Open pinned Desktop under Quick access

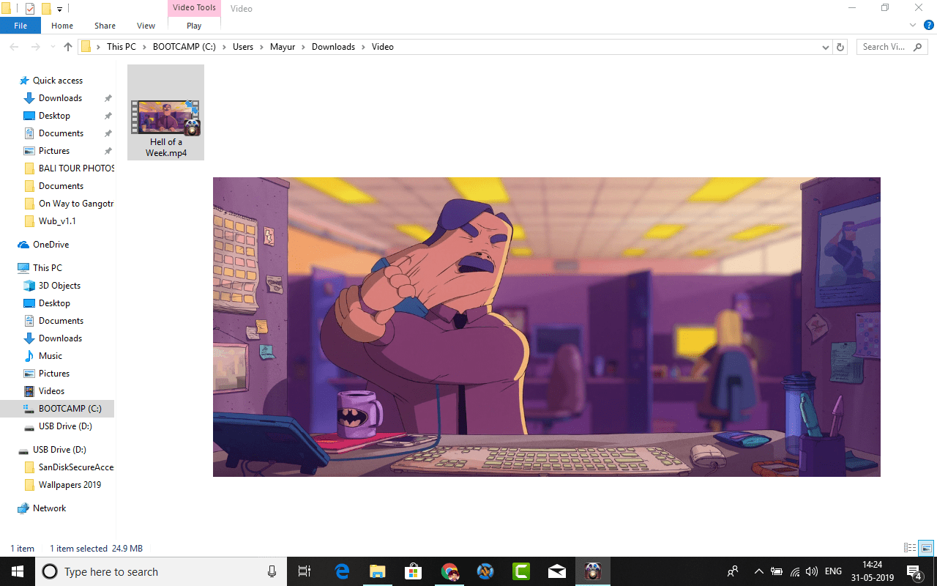54,116
